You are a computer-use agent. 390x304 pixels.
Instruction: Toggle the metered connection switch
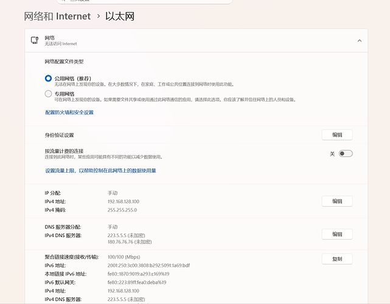point(346,154)
